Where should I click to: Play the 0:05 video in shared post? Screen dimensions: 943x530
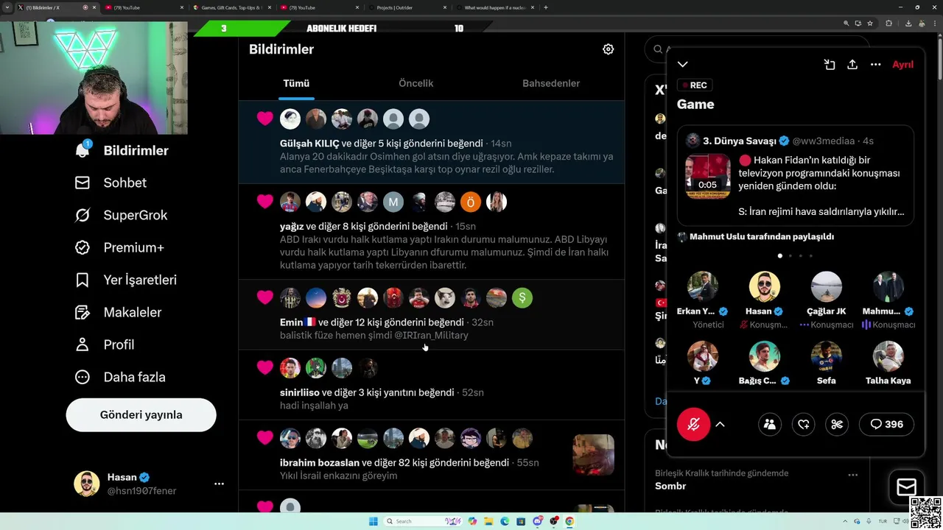pos(707,177)
